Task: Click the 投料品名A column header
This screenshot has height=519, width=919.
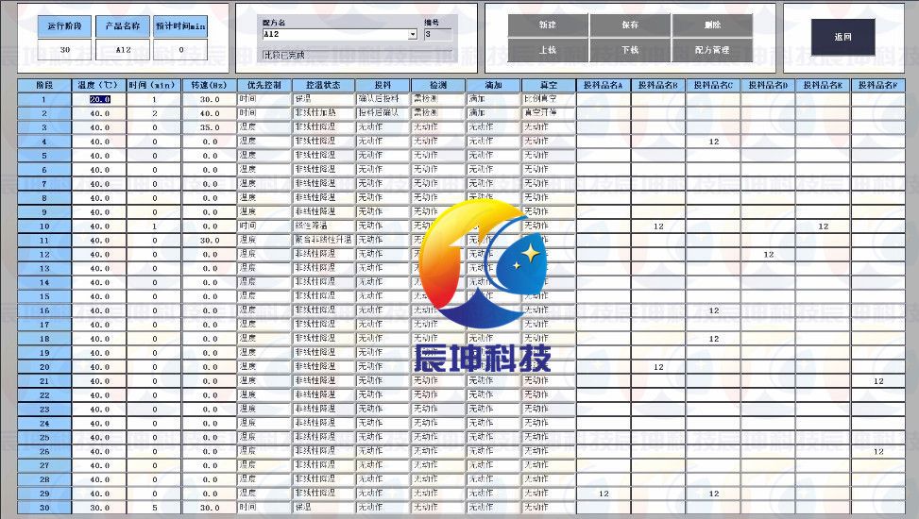Action: point(604,86)
